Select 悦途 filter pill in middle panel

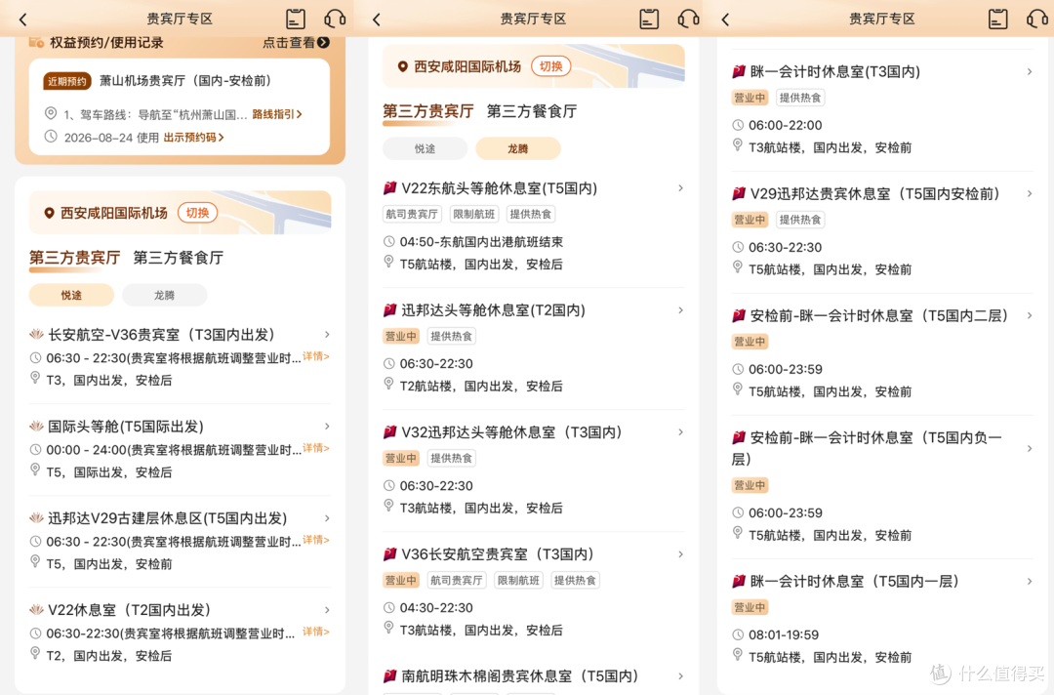tap(425, 148)
